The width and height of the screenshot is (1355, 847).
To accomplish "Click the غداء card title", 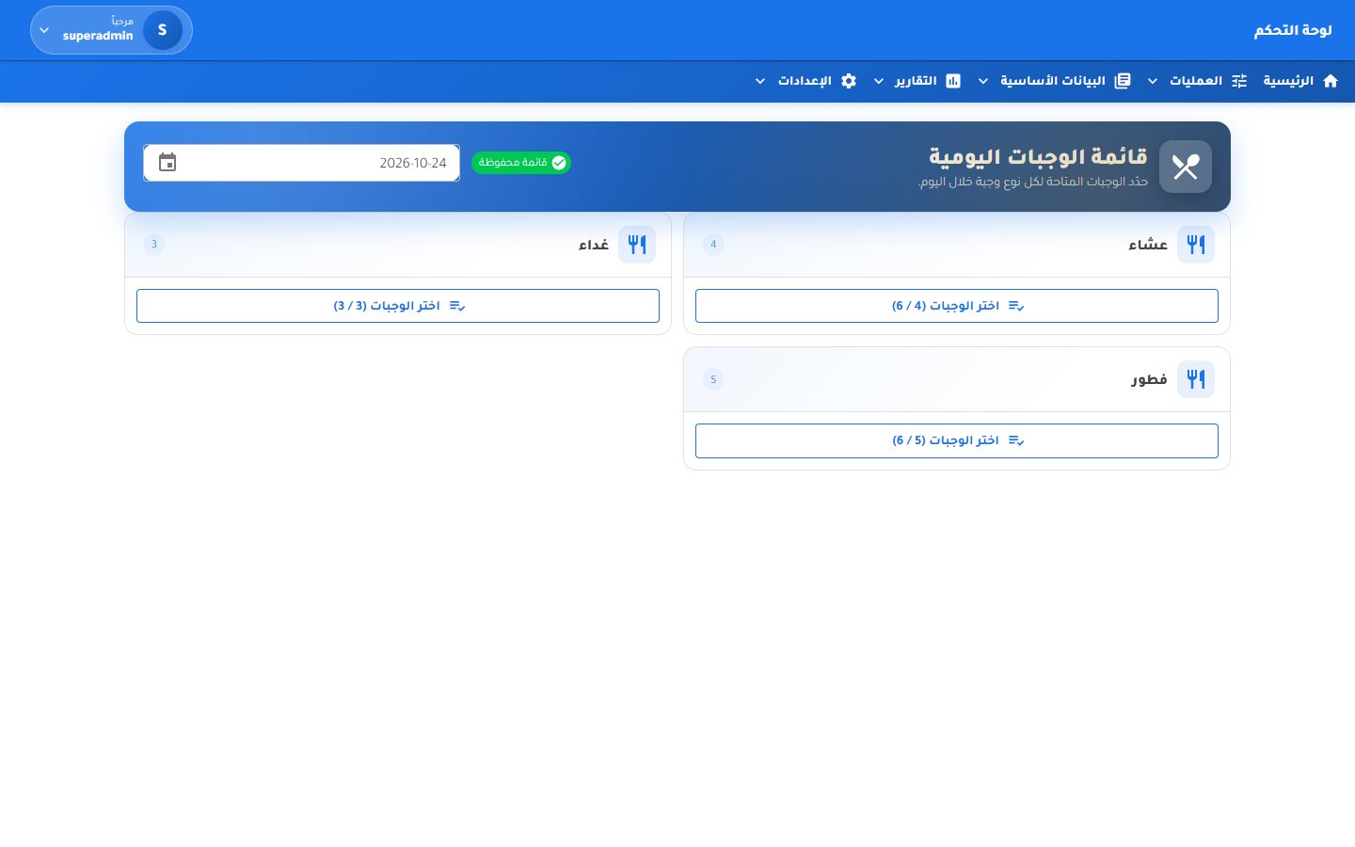I will coord(594,245).
